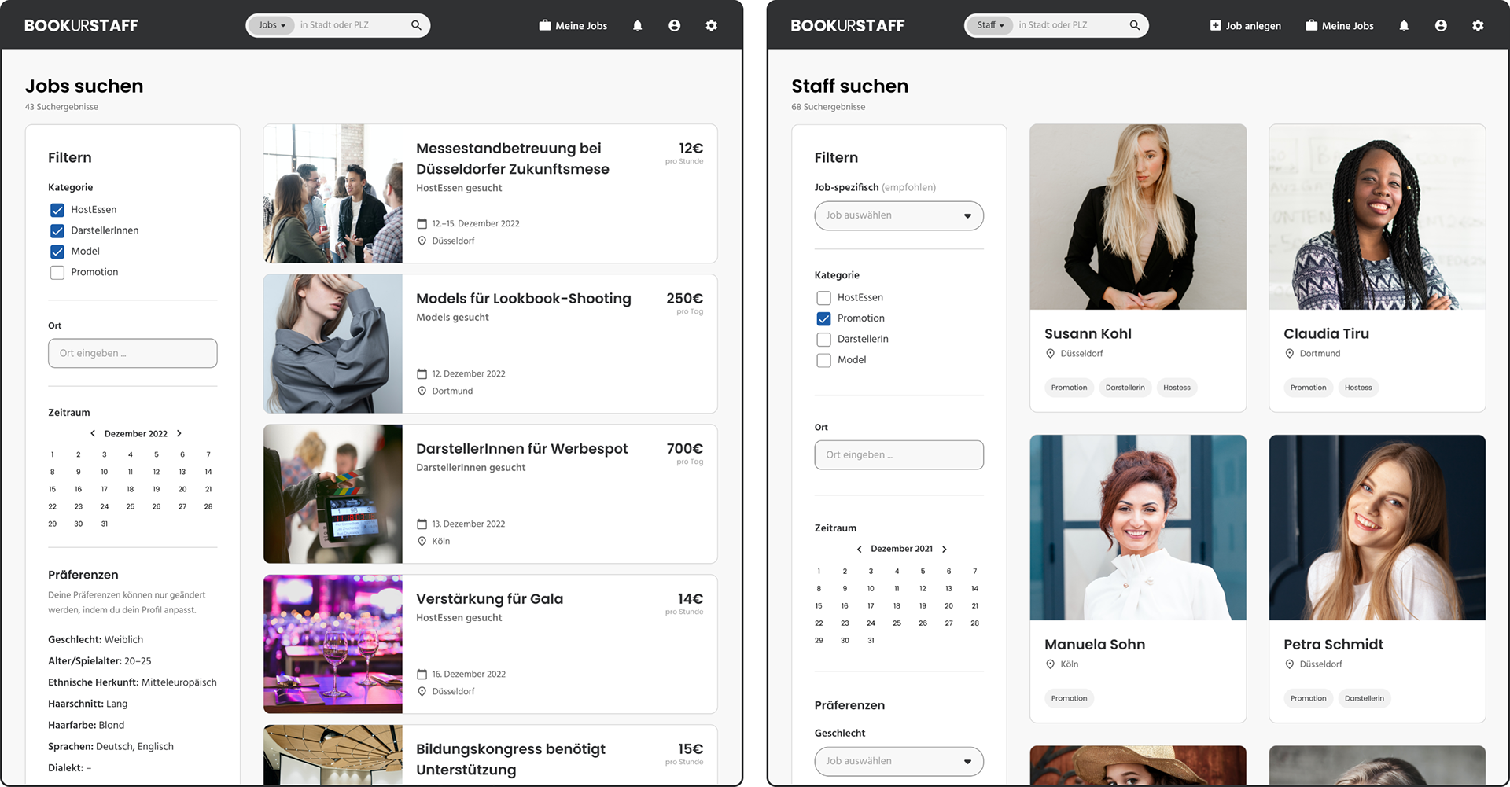
Task: Open Verstärkung für Gala job thumbnail
Action: [333, 644]
